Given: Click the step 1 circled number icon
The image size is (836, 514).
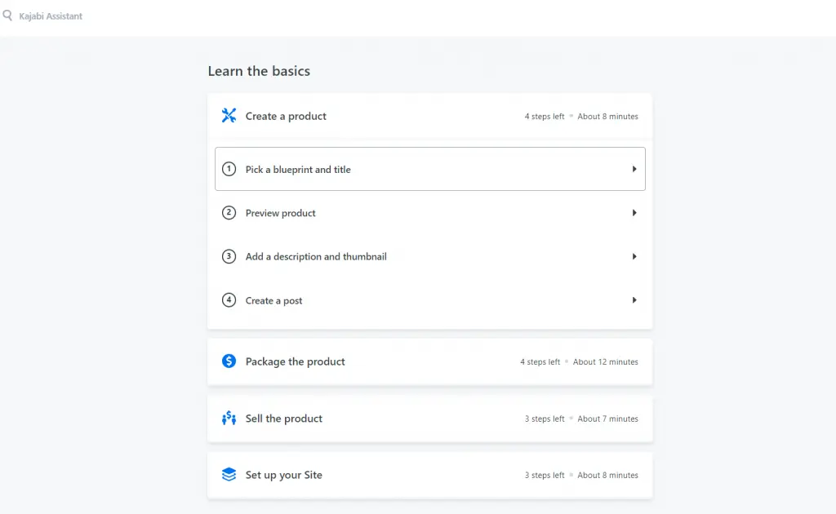Looking at the screenshot, I should [229, 169].
